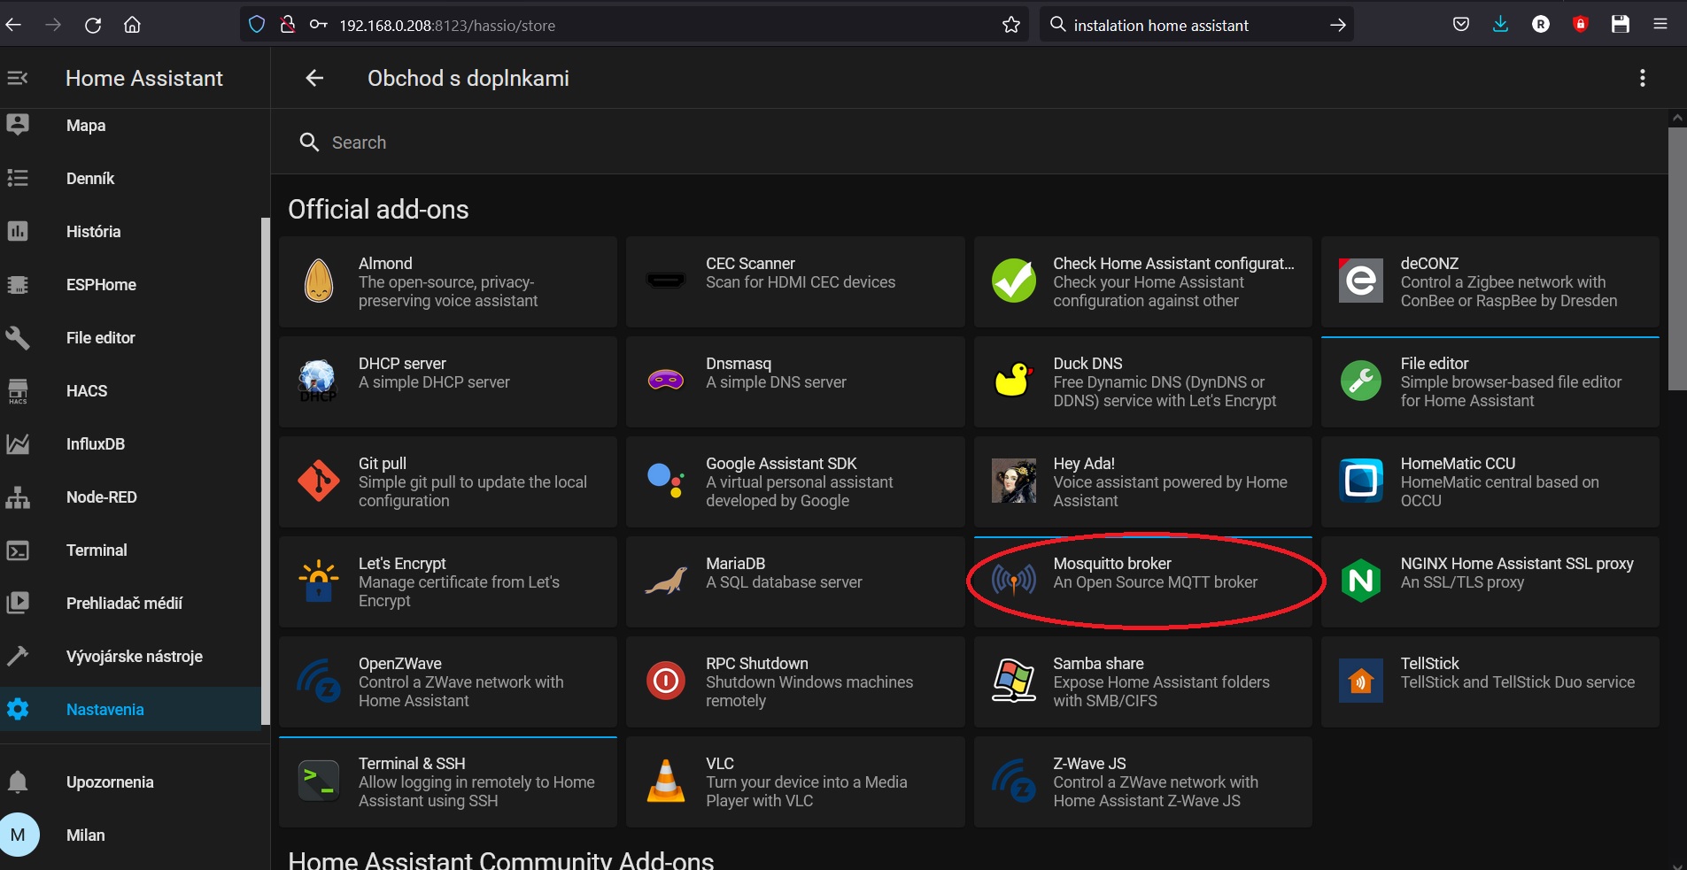Click the Milan user avatar
Image resolution: width=1687 pixels, height=870 pixels.
point(18,835)
